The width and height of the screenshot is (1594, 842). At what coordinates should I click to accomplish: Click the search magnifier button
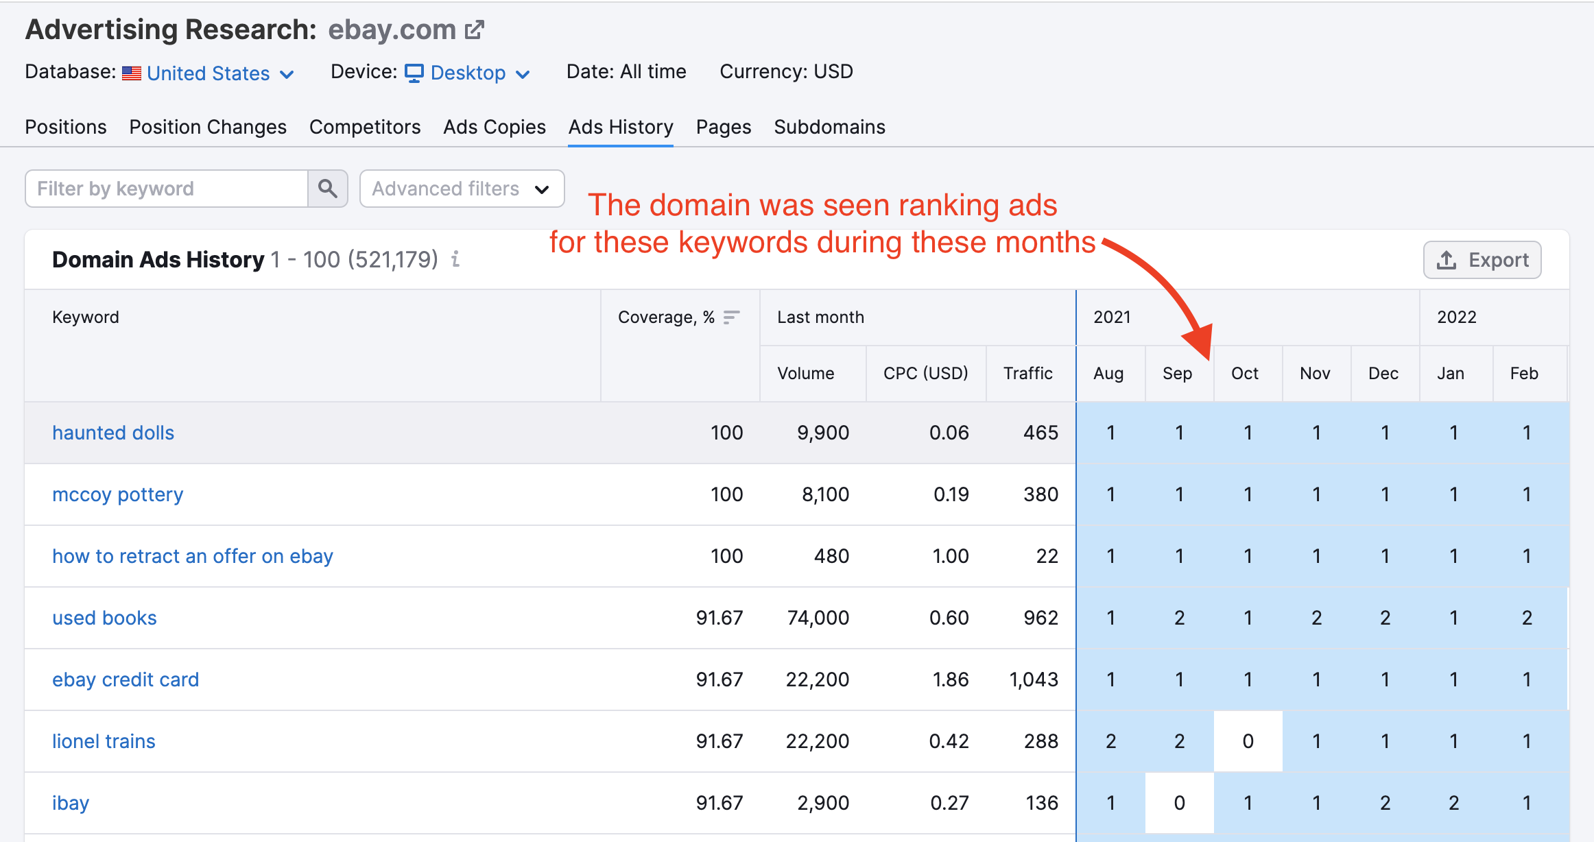(x=328, y=189)
